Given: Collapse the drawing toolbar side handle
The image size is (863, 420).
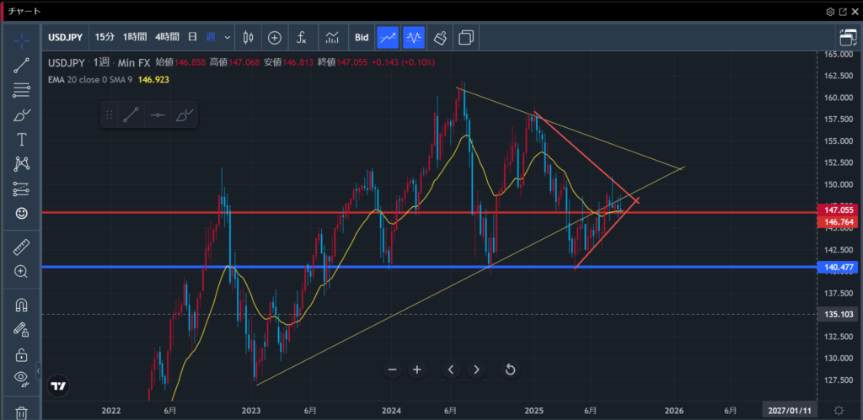Looking at the screenshot, I should point(39,370).
